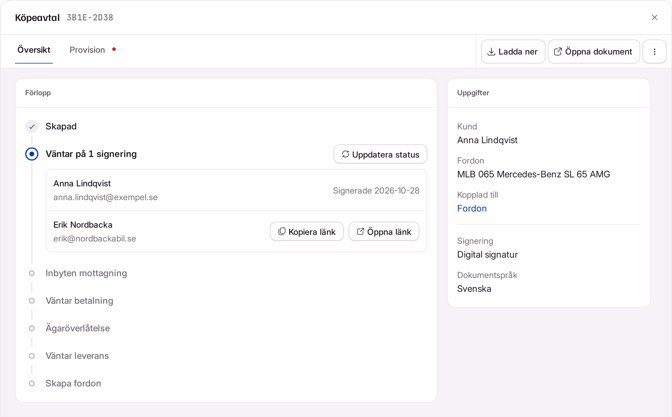This screenshot has width=672, height=417.
Task: Click Öppna dokument button
Action: pos(594,52)
